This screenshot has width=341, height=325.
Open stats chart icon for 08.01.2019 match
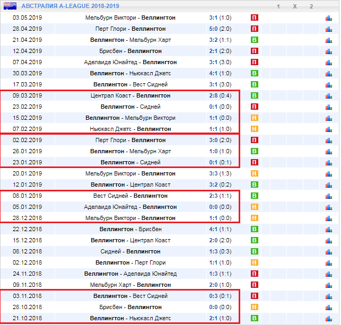pyautogui.click(x=329, y=196)
